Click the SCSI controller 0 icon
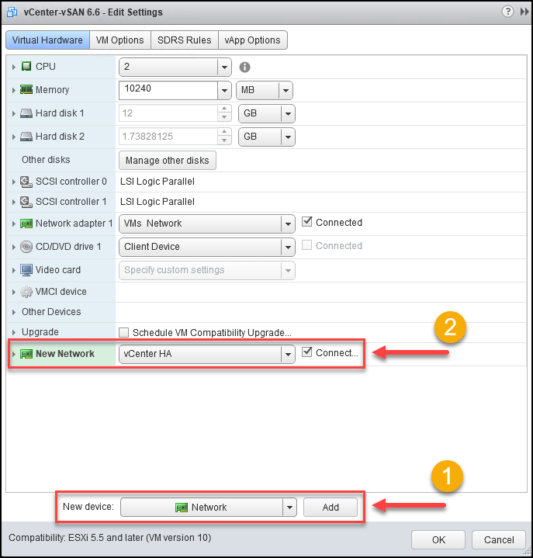 tap(26, 182)
